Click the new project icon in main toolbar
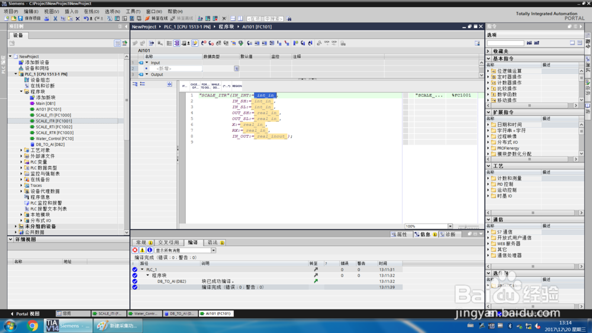The width and height of the screenshot is (592, 333). 7,18
